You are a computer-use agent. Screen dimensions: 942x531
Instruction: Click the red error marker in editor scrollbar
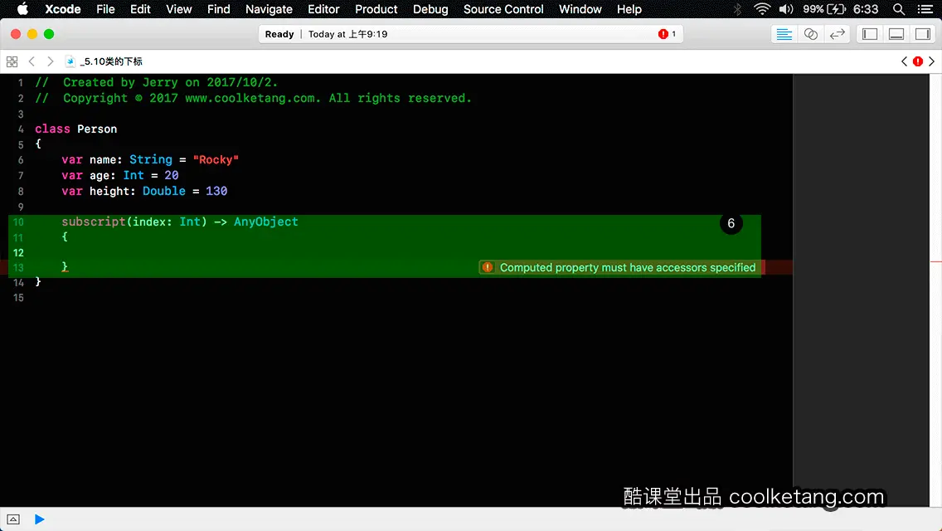(935, 261)
